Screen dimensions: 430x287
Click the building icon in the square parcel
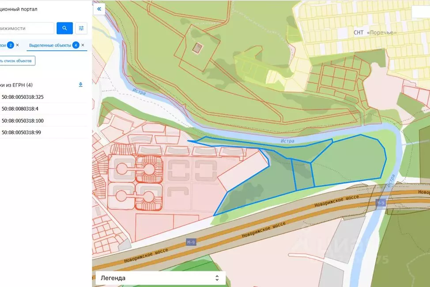(197, 48)
